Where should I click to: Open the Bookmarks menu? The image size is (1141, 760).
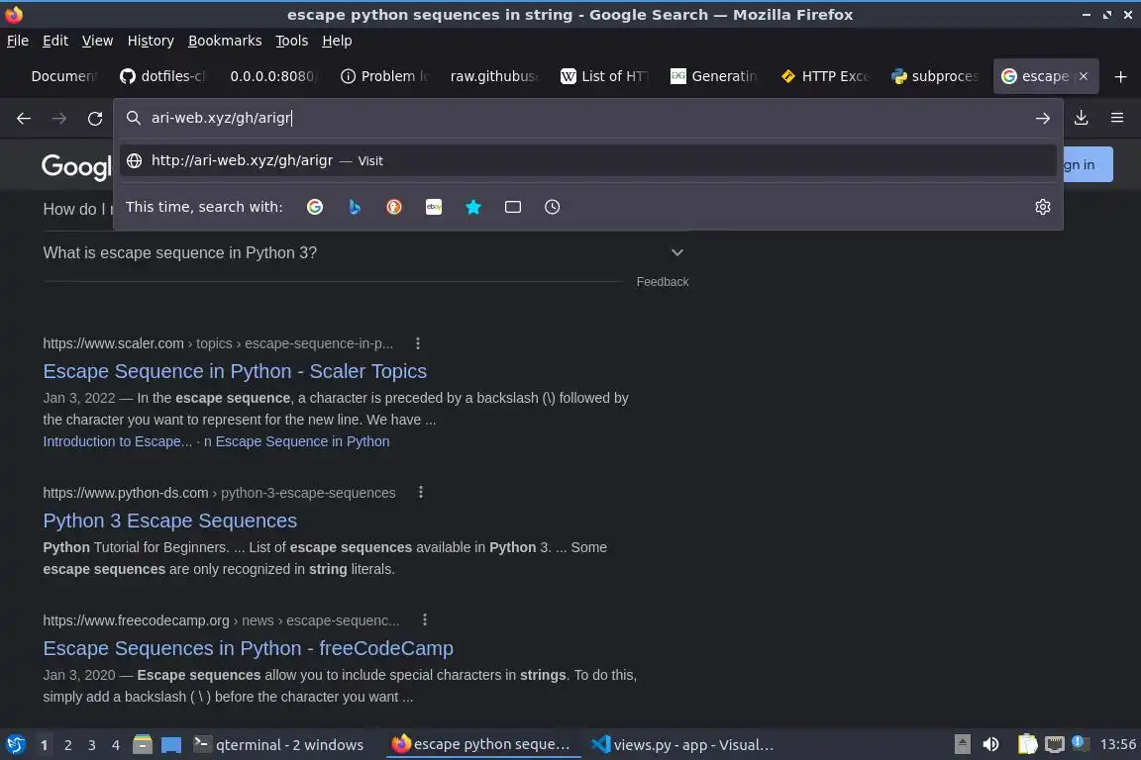click(x=225, y=41)
